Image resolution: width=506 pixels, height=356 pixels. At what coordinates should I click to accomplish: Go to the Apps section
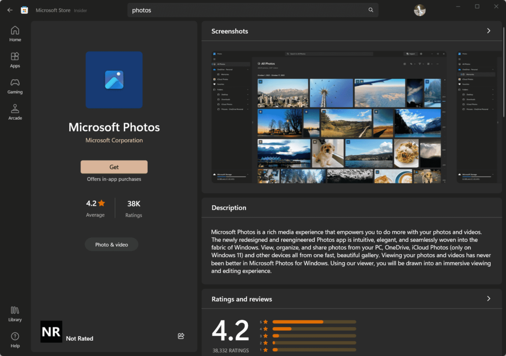(15, 60)
